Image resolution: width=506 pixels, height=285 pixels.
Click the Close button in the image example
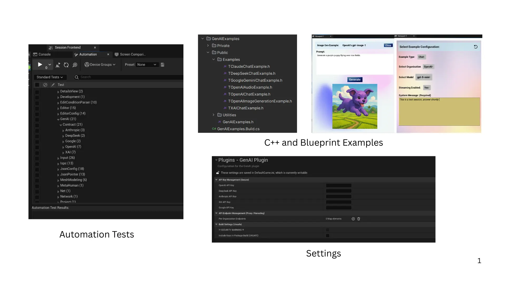click(x=388, y=45)
